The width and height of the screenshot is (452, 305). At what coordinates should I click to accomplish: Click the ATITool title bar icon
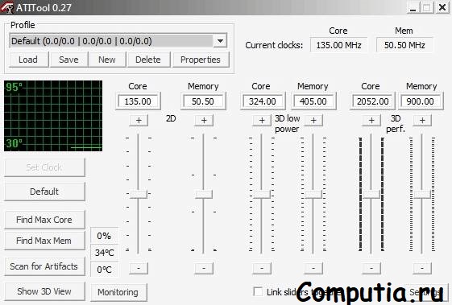(x=7, y=7)
